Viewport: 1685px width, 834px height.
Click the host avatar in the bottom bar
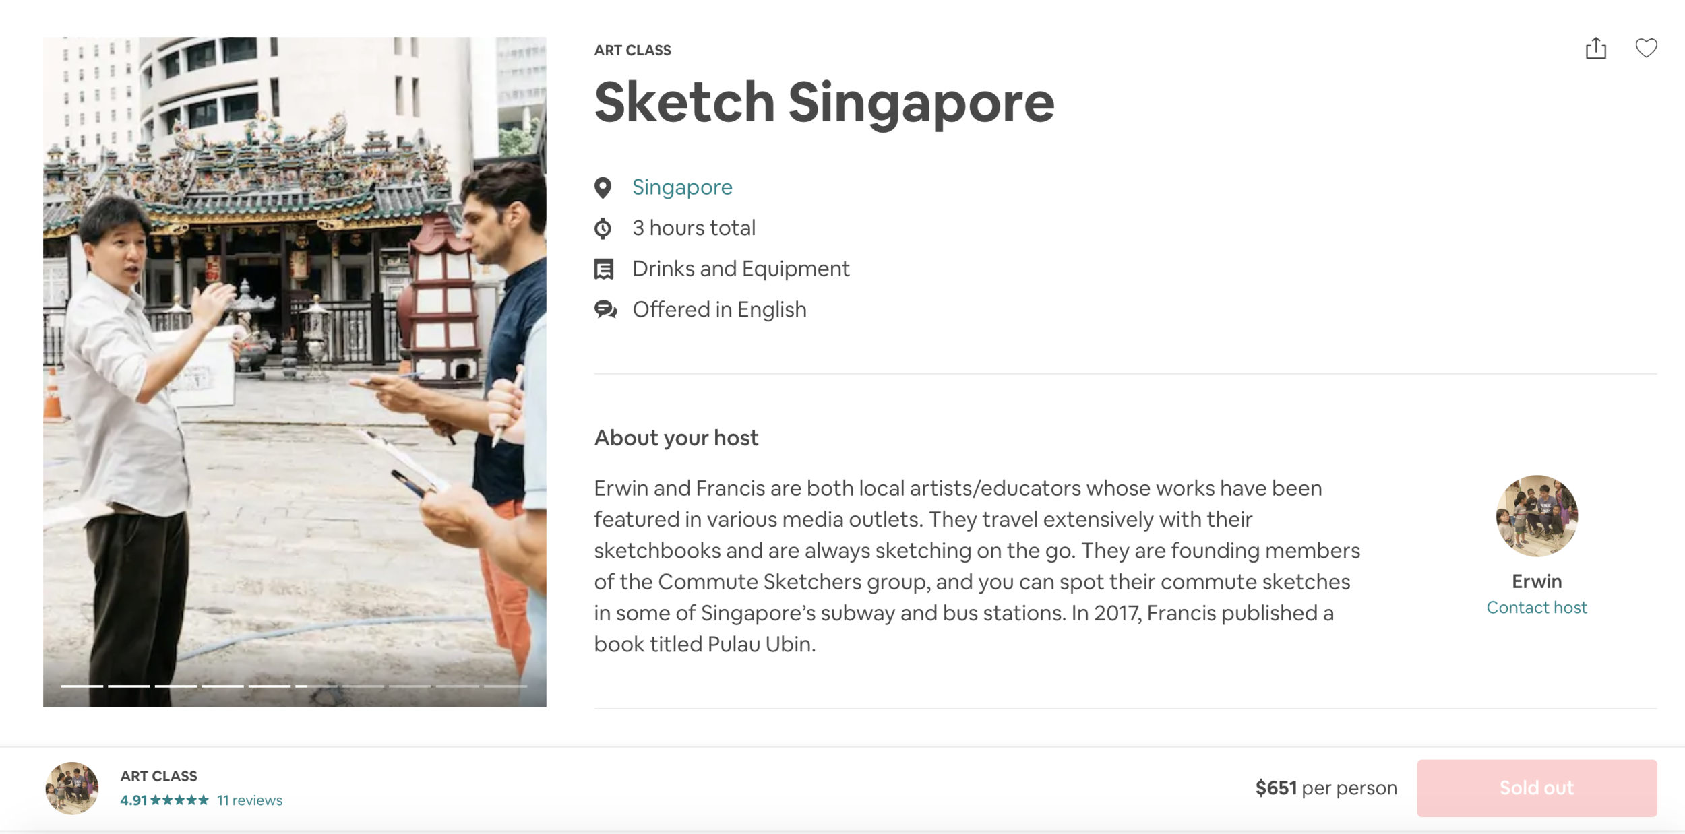[x=72, y=788]
